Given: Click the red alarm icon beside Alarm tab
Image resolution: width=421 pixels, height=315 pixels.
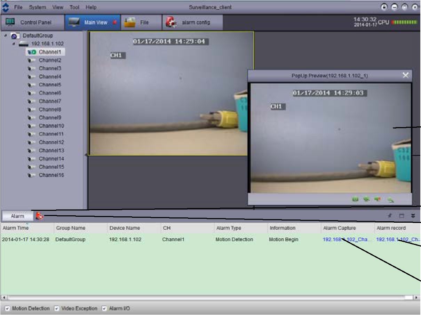Looking at the screenshot, I should (x=39, y=216).
